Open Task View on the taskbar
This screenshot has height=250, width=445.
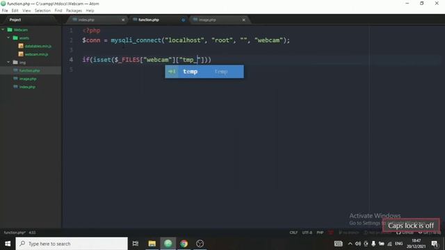(136, 244)
